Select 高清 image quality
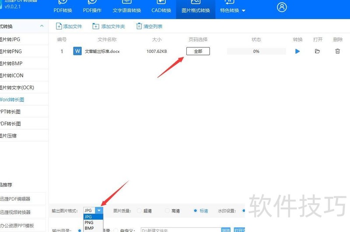The width and height of the screenshot is (350, 232). click(x=167, y=211)
